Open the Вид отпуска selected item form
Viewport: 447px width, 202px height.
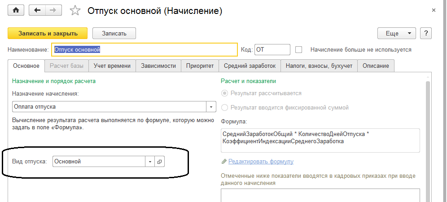coord(159,162)
